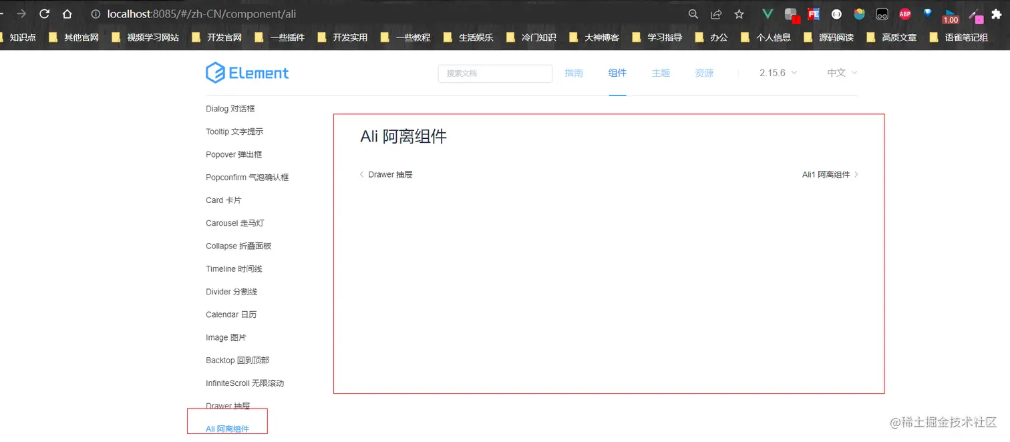The height and width of the screenshot is (442, 1010).
Task: Open the colorful bowl extension icon
Action: (x=859, y=14)
